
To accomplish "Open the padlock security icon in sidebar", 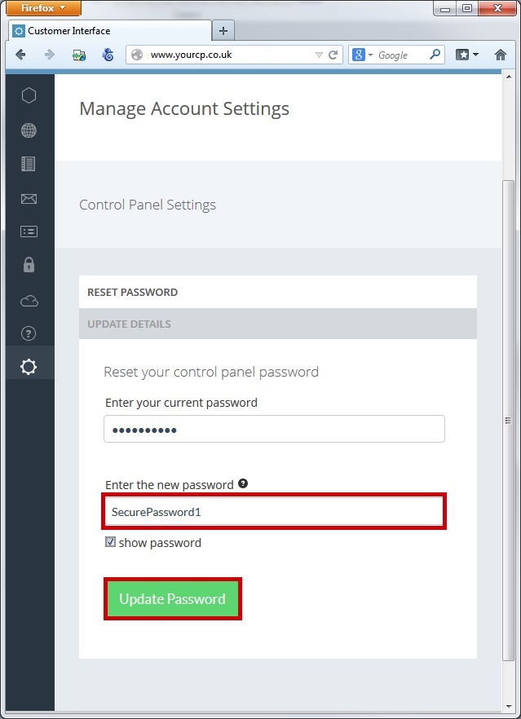I will pos(29,264).
